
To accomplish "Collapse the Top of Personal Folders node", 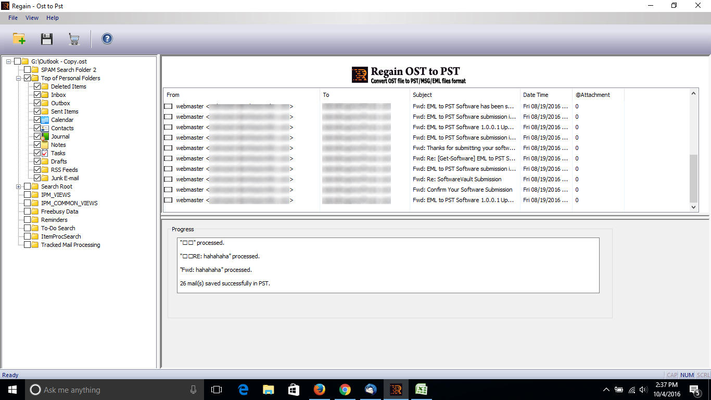I will click(x=19, y=78).
